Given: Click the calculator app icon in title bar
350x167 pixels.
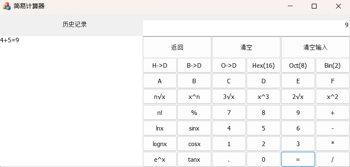Looking at the screenshot, I should (x=7, y=6).
